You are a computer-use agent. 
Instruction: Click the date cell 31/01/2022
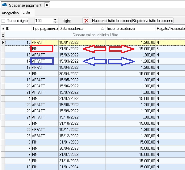pos(82,49)
